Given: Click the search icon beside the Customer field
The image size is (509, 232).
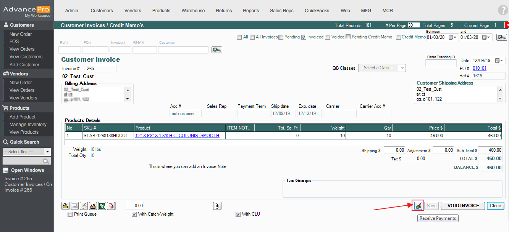Looking at the screenshot, I should tap(217, 50).
